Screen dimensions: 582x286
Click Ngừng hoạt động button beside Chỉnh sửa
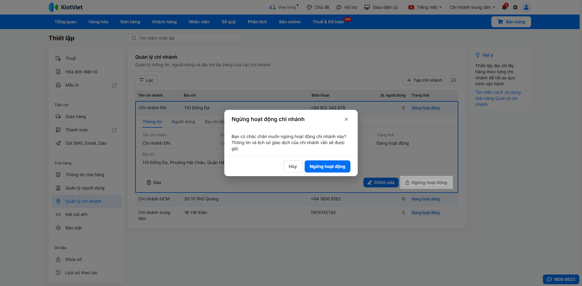[426, 182]
